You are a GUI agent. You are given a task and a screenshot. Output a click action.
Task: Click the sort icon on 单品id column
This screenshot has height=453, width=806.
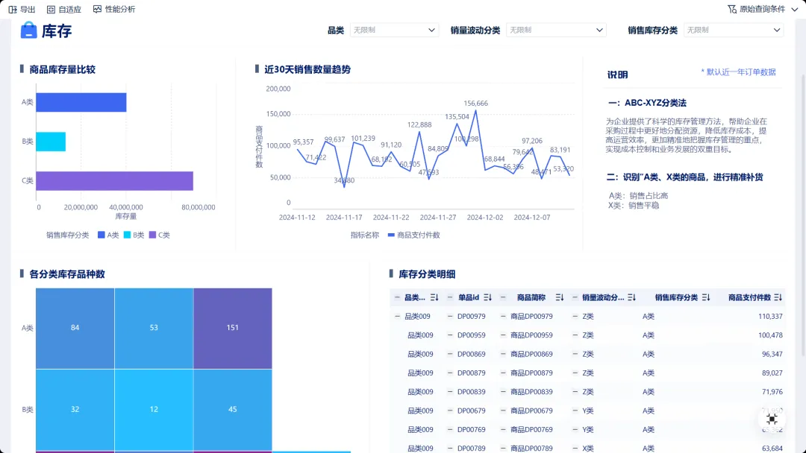click(x=488, y=296)
